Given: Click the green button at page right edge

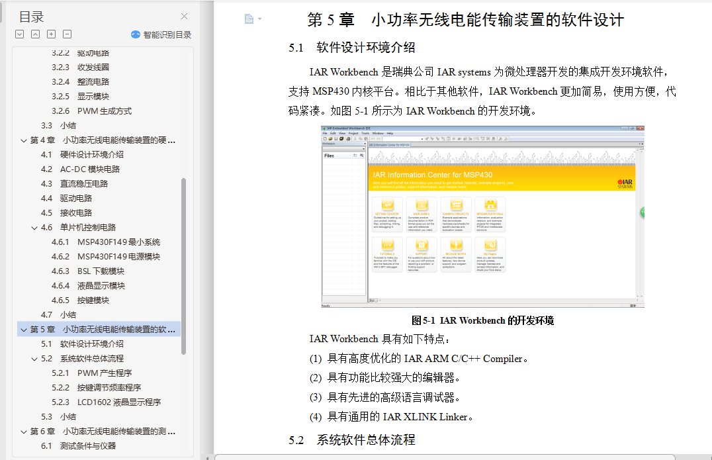Looking at the screenshot, I should tap(643, 212).
